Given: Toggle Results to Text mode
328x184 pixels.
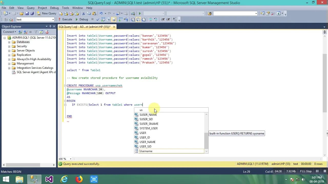Looking at the screenshot, I should (133, 19).
